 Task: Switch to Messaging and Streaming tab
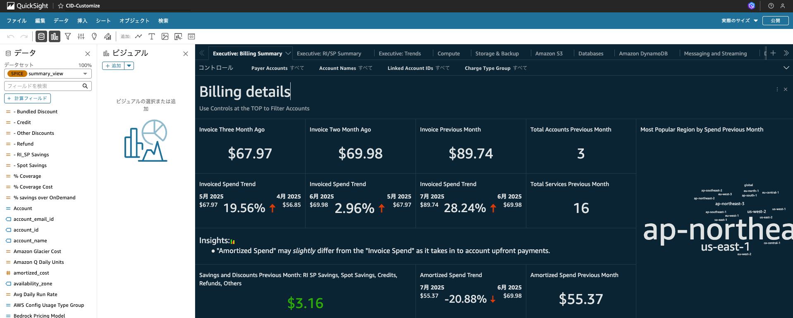point(715,53)
